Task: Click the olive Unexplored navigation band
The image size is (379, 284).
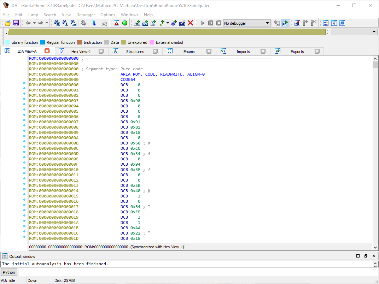Action: [166, 32]
